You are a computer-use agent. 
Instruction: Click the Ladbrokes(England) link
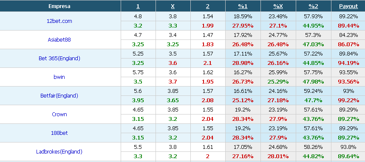pyautogui.click(x=59, y=152)
